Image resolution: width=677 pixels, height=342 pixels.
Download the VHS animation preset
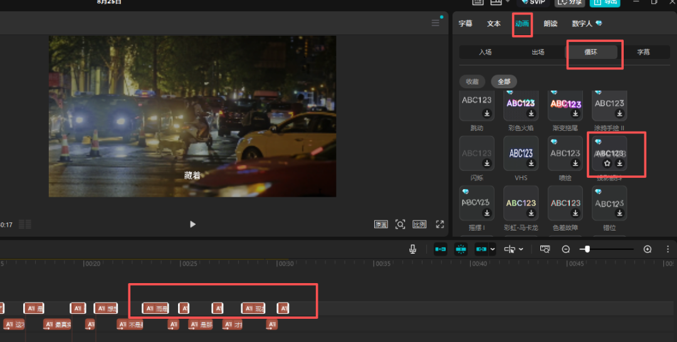(x=531, y=163)
